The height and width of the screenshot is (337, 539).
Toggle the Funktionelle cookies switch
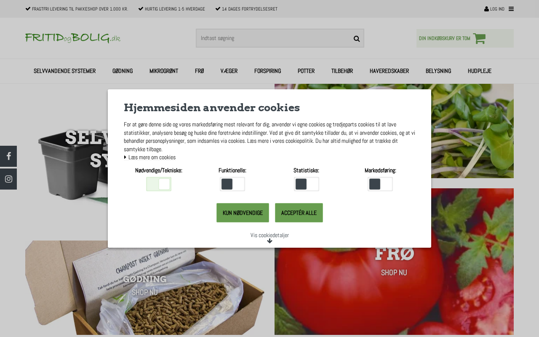(x=232, y=184)
